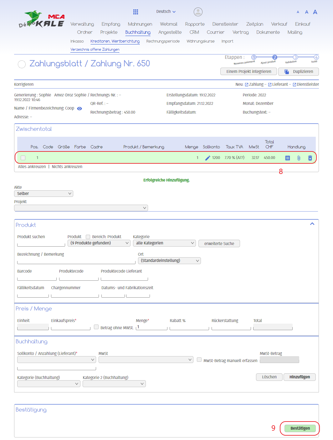Delete row 1 with the trash icon
This screenshot has height=440, width=333.
(x=310, y=158)
